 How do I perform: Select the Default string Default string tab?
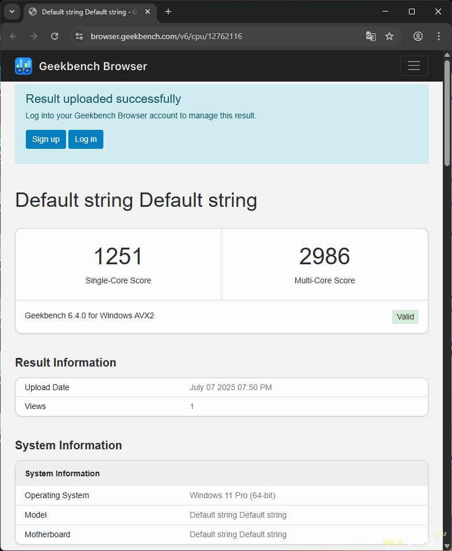click(x=90, y=12)
